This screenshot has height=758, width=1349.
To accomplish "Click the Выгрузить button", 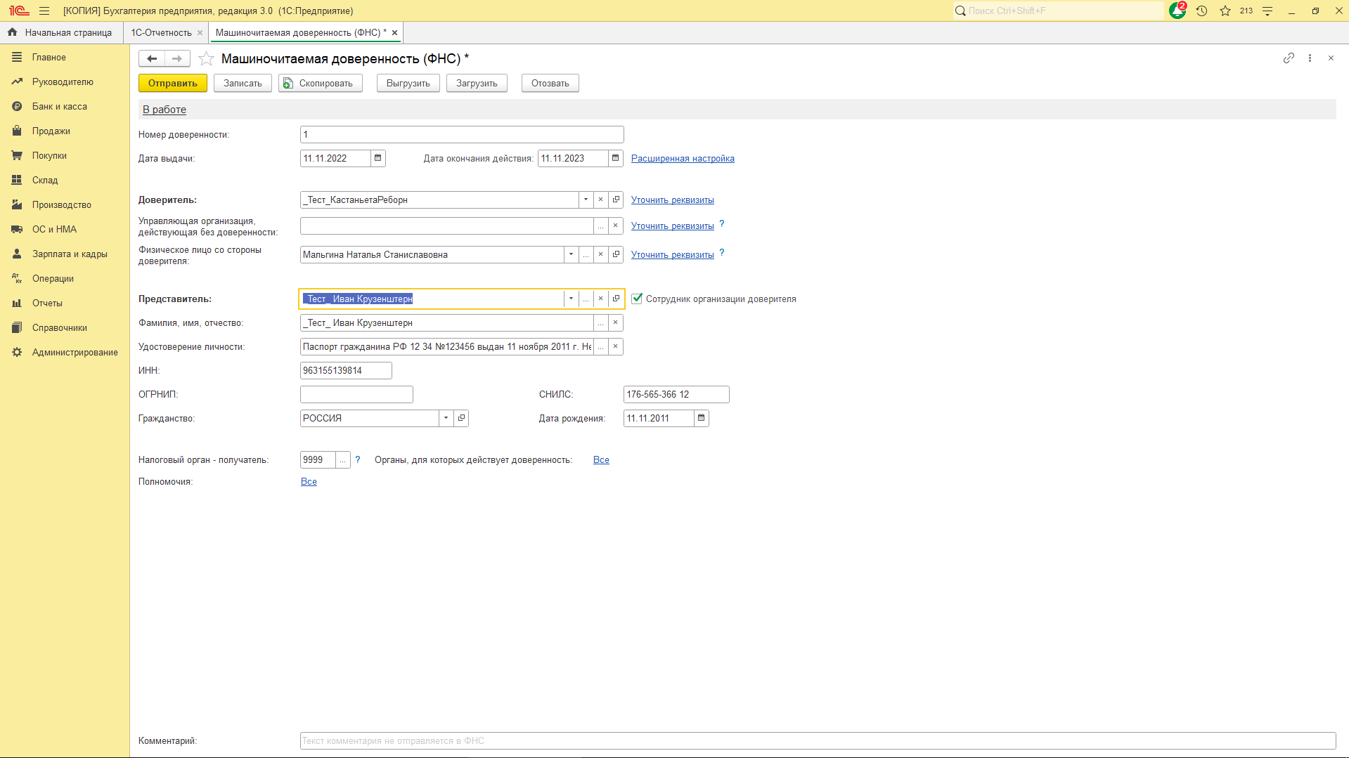I will click(x=408, y=83).
